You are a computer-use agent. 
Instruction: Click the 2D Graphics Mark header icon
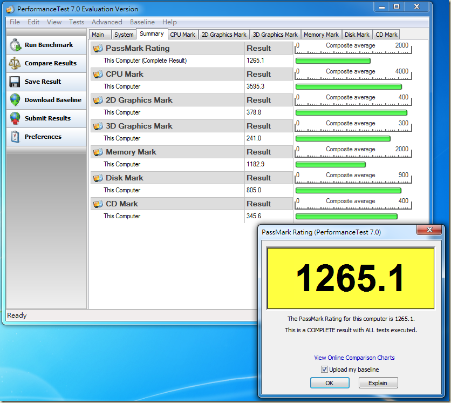tap(98, 100)
